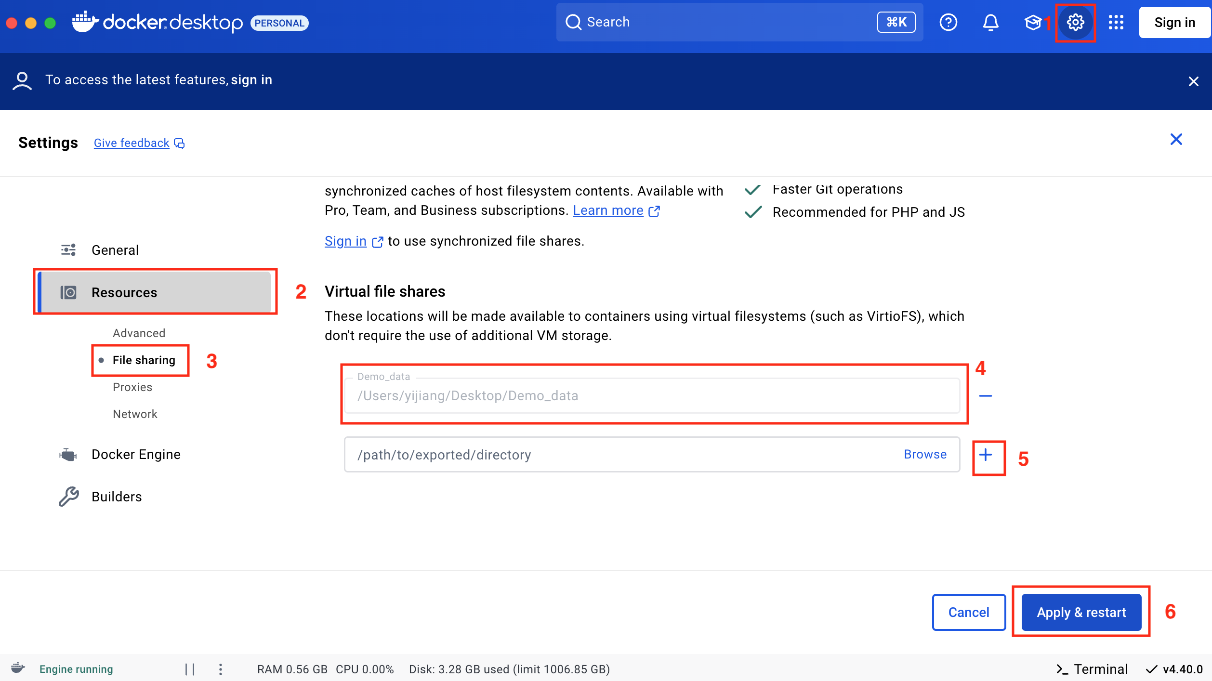
Task: Click the external link icon beside Learn more
Action: [x=654, y=211]
